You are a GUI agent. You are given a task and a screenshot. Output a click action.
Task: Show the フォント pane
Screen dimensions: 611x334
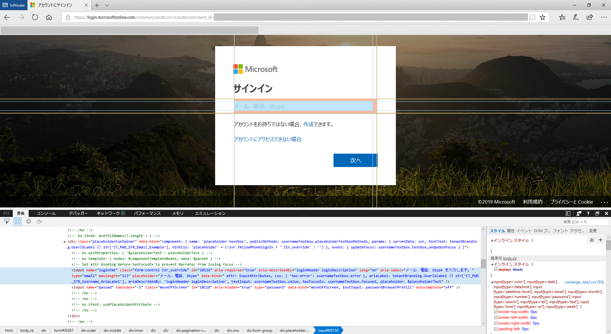[x=560, y=231]
